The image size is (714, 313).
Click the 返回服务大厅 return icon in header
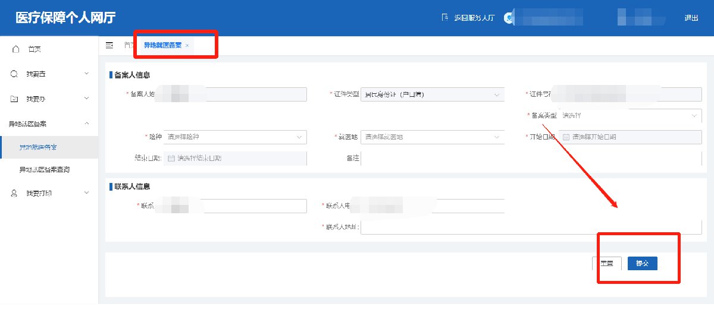(x=443, y=18)
